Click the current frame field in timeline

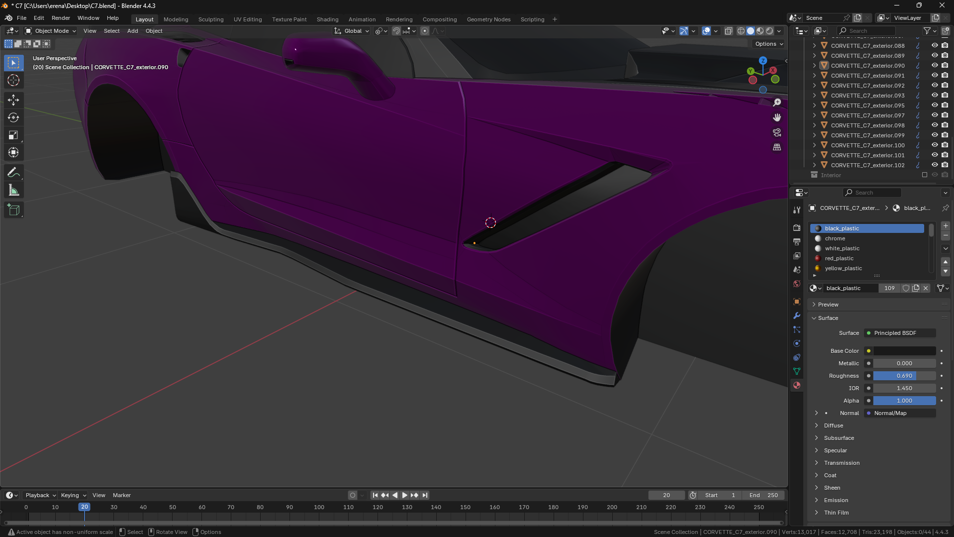click(x=667, y=495)
